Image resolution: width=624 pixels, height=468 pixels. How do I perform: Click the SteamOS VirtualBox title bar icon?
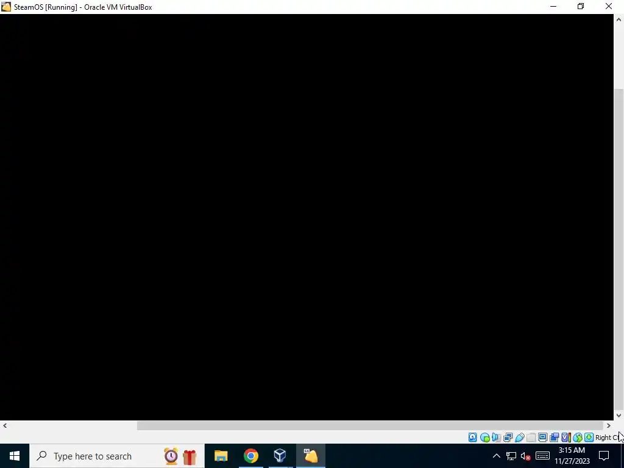click(6, 7)
